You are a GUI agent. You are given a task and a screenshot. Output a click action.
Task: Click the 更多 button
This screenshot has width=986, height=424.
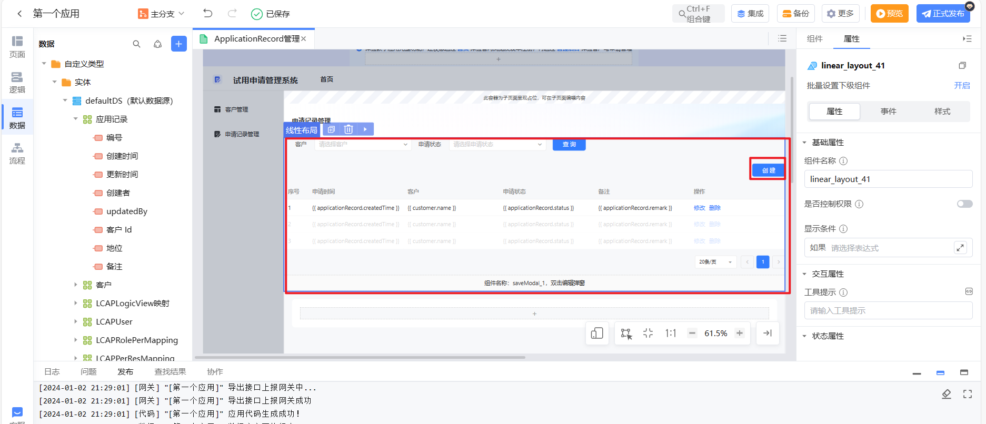841,14
